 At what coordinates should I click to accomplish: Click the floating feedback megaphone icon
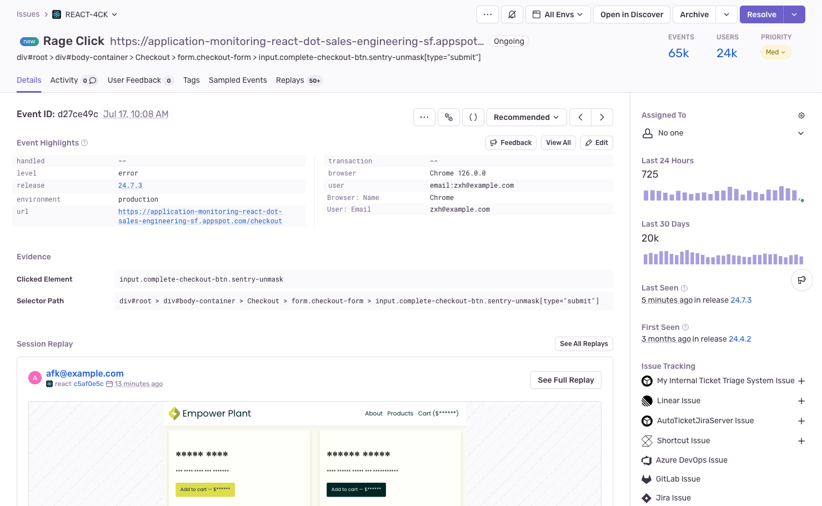coord(801,280)
